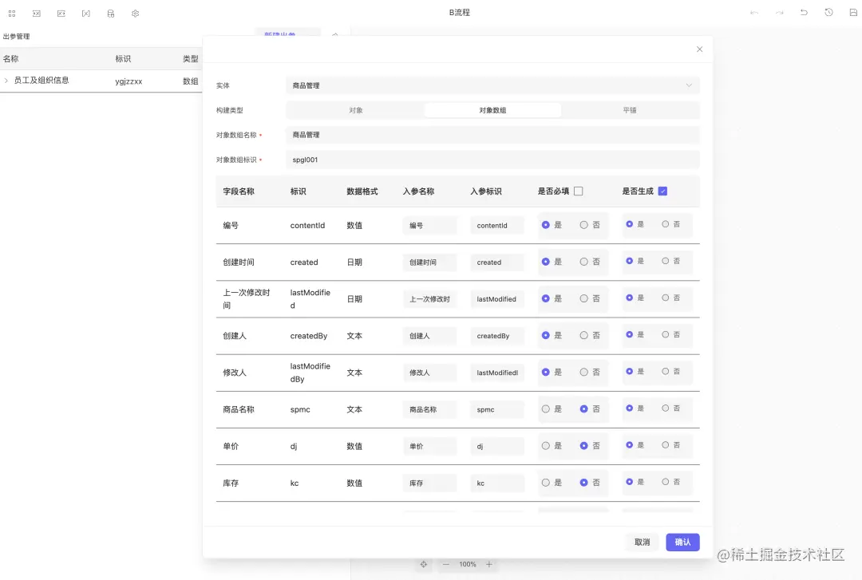862x580 pixels.
Task: Click the variable brackets icon
Action: (85, 13)
